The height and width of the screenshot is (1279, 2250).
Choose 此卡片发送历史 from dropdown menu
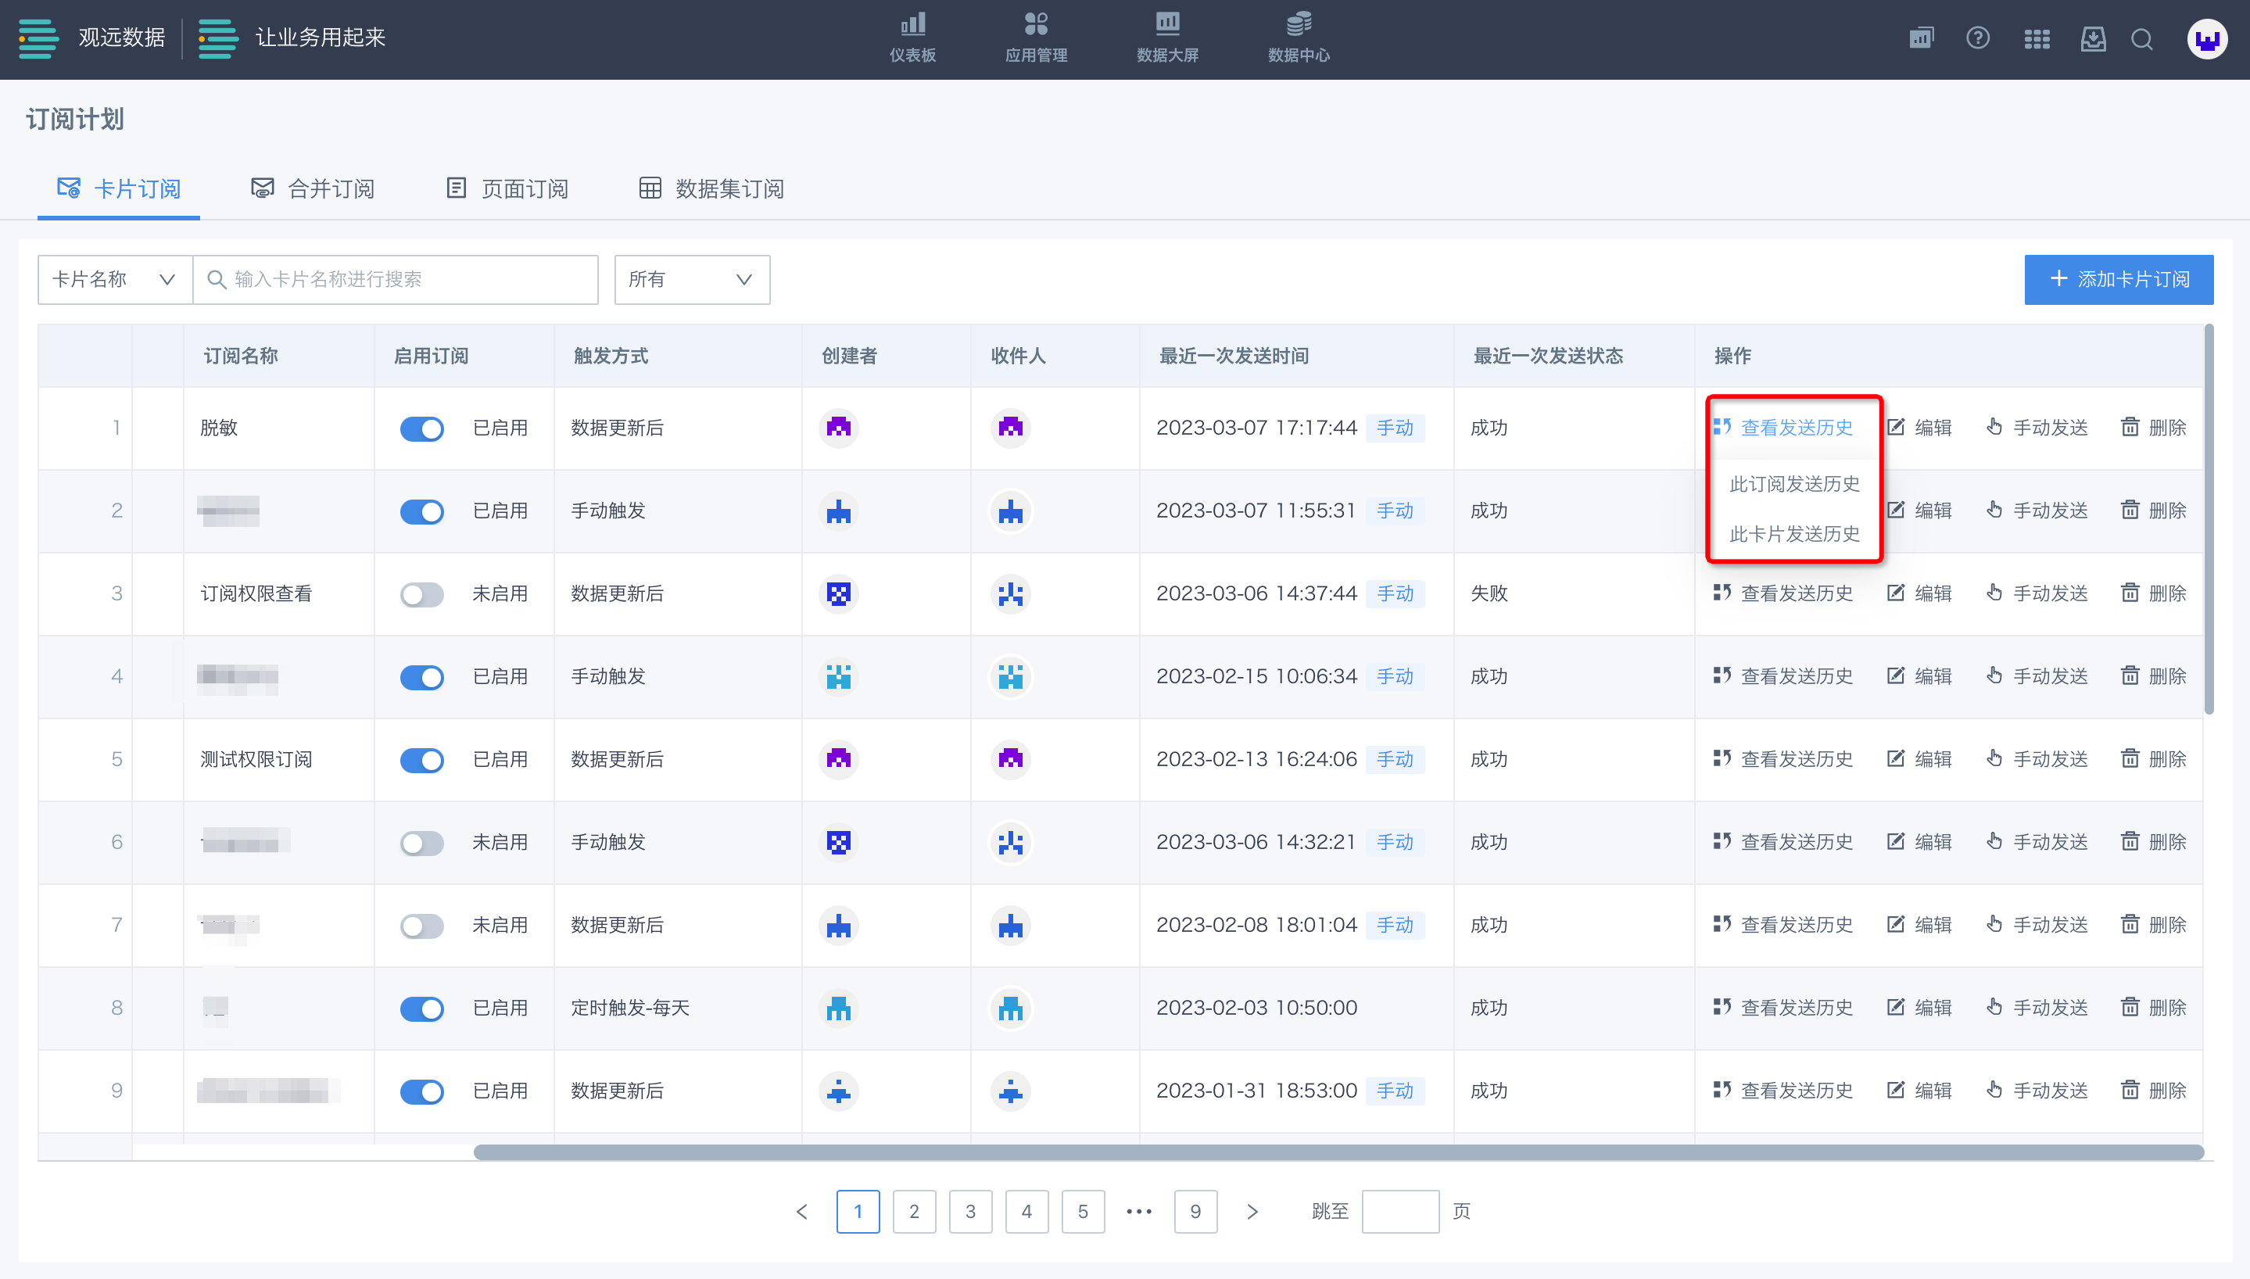point(1794,534)
